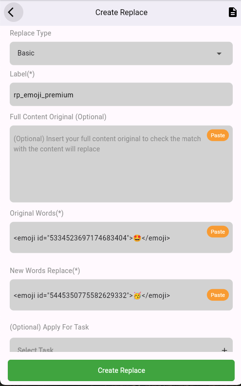Focus the Label field containing rp_emoji_premium
Screen dimensions: 241x386
(x=121, y=94)
